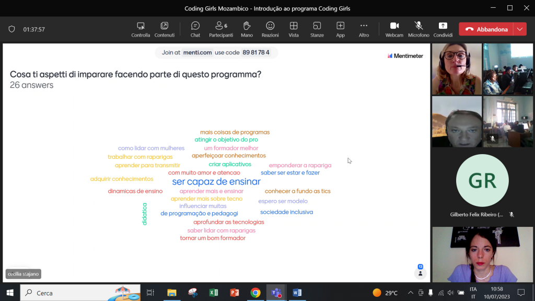
Task: Open the Controlla take-control menu
Action: (141, 29)
